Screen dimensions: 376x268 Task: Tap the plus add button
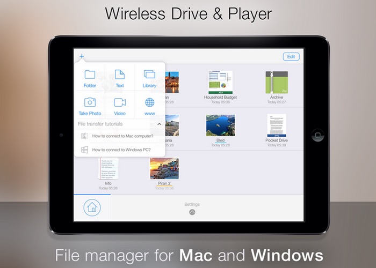click(82, 56)
